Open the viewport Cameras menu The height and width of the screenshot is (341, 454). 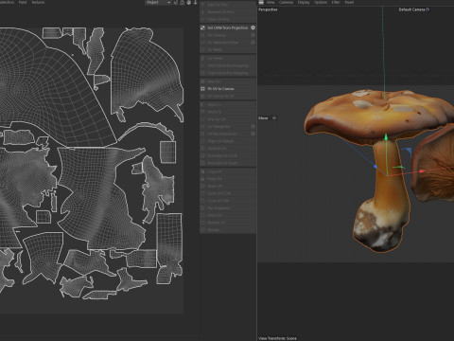286,2
